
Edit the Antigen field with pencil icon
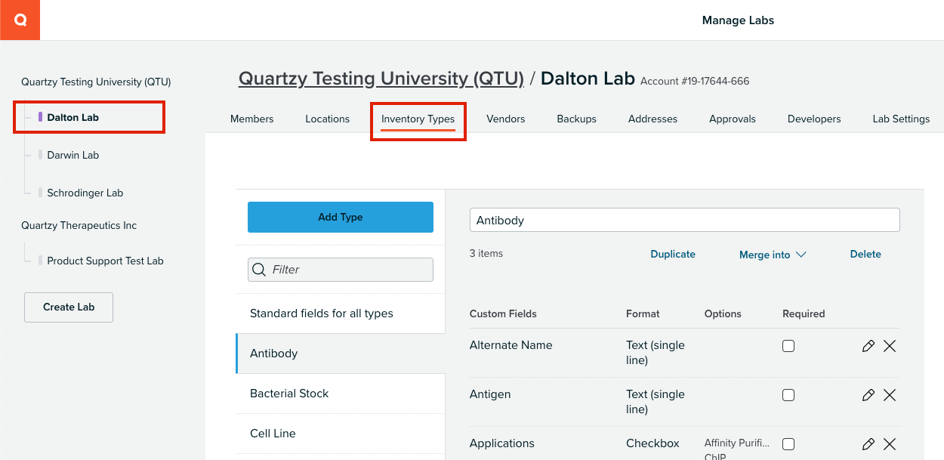pos(868,395)
